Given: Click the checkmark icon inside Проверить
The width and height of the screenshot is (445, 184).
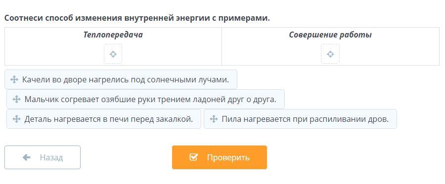Looking at the screenshot, I should point(193,157).
